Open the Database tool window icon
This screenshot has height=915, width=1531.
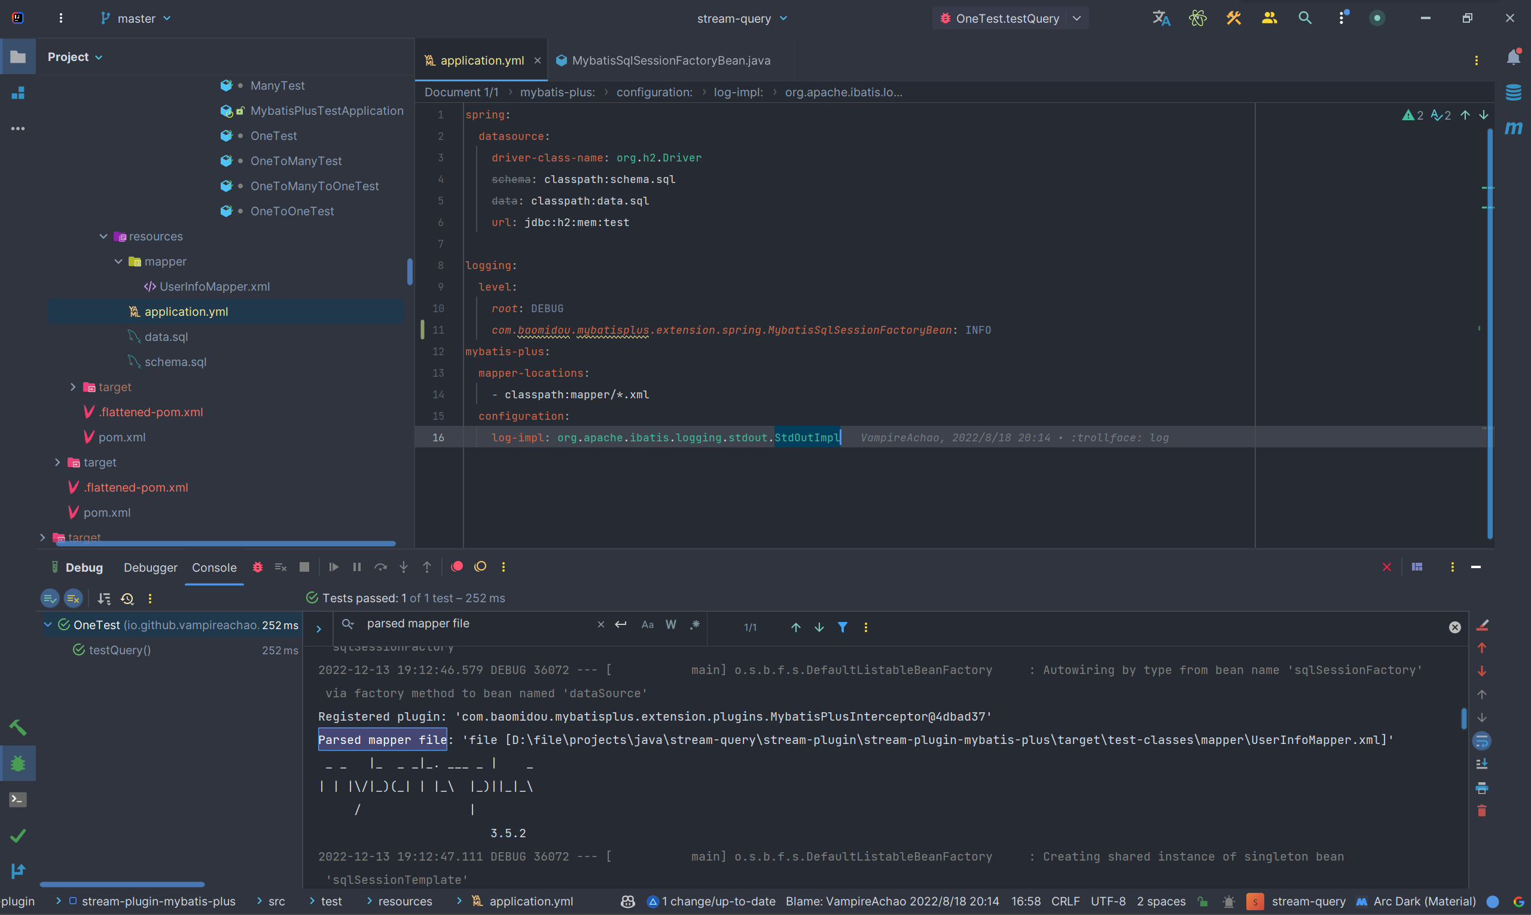click(1513, 93)
